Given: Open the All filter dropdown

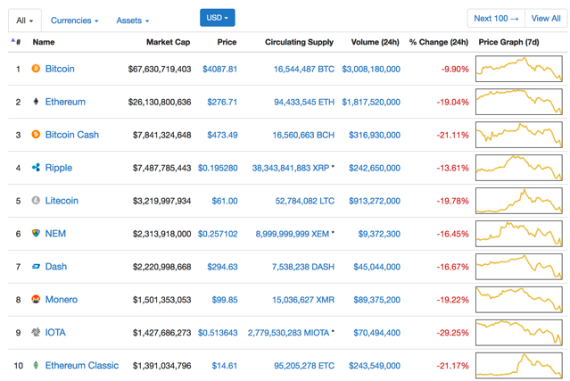Looking at the screenshot, I should pyautogui.click(x=25, y=21).
